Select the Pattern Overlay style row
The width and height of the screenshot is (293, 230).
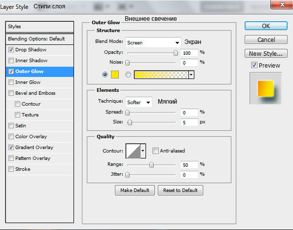coord(39,158)
